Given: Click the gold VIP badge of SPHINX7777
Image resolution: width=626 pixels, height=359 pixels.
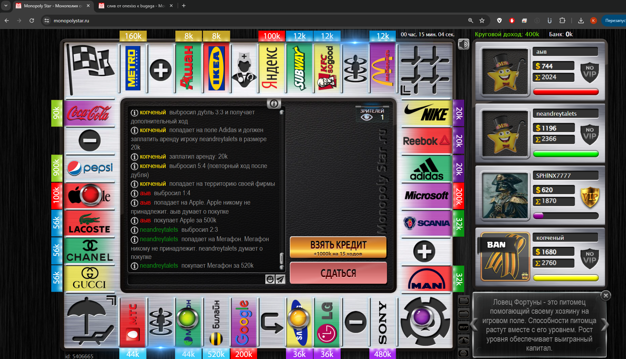Looking at the screenshot, I should pos(589,197).
